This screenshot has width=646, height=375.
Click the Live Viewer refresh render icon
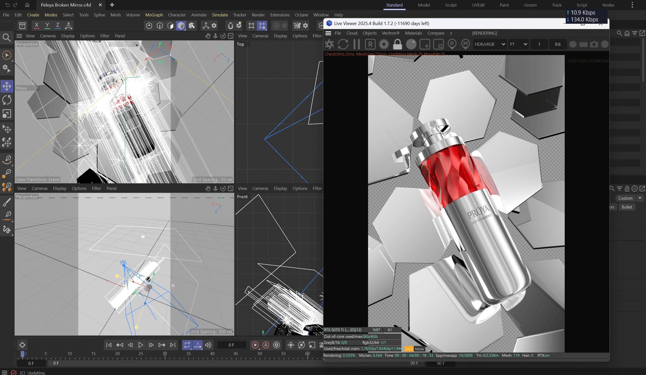tap(343, 44)
